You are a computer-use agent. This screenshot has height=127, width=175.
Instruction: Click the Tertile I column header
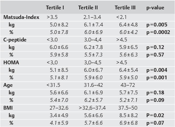(55, 8)
